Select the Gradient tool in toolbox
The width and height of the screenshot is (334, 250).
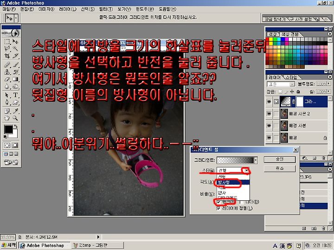point(15,79)
